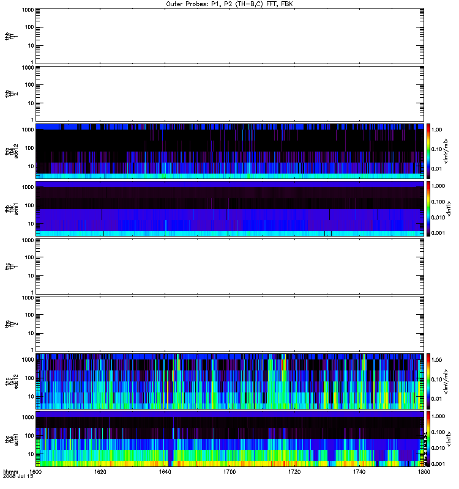Viewport: 459px width, 489px height.
Task: Click the 1700 time axis label
Action: 229,471
